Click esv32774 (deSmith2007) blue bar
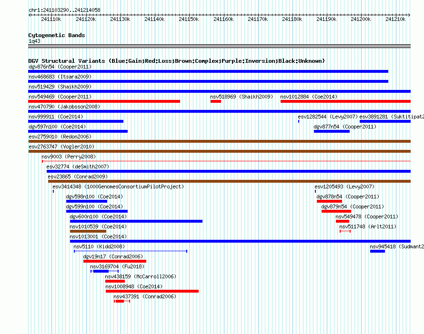The width and height of the screenshot is (424, 334). [229, 171]
